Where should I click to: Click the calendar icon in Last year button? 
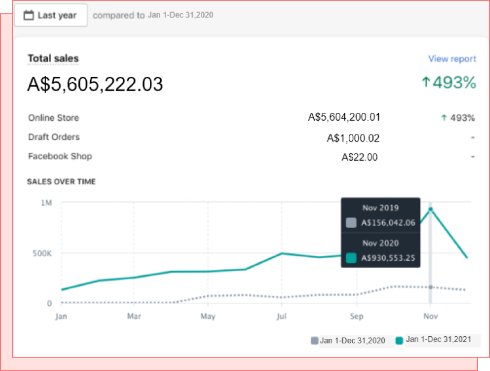(29, 15)
